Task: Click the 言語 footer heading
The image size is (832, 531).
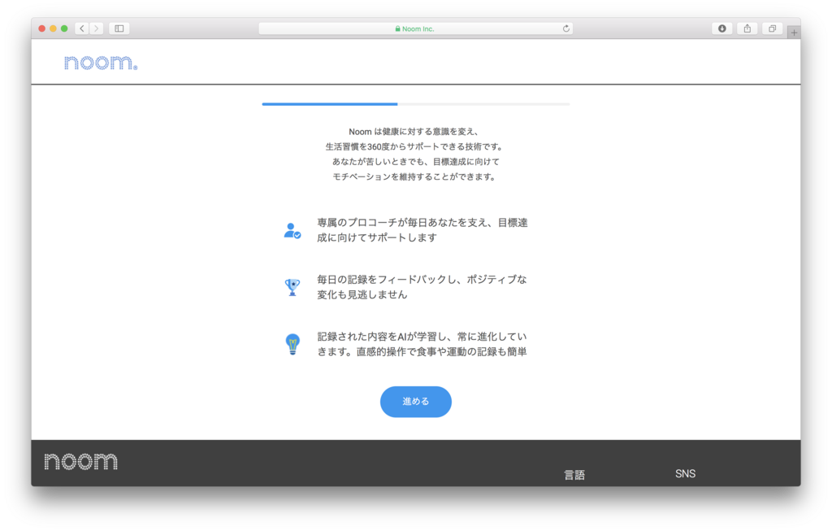Action: [574, 475]
